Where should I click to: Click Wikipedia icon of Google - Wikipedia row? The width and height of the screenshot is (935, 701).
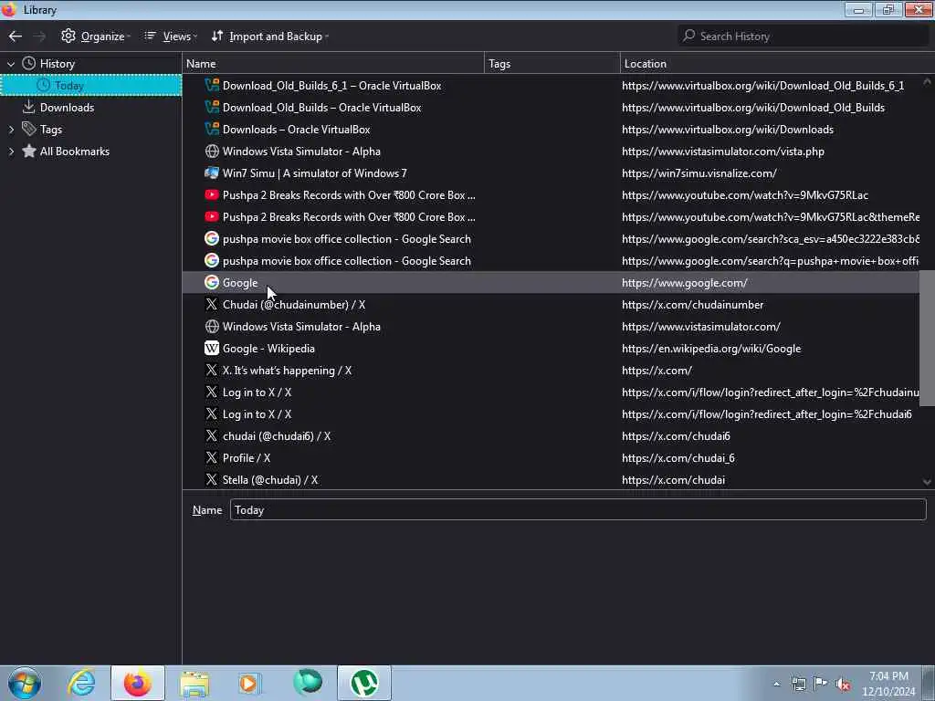(x=212, y=348)
